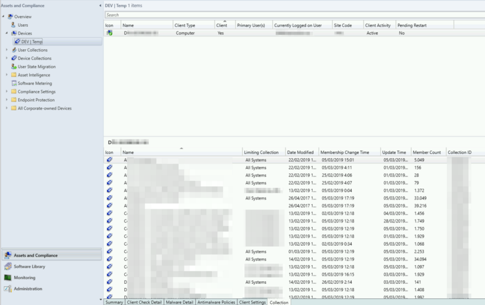Click the collection icon in the row with member count 5.049
The height and width of the screenshot is (305, 485).
(110, 160)
